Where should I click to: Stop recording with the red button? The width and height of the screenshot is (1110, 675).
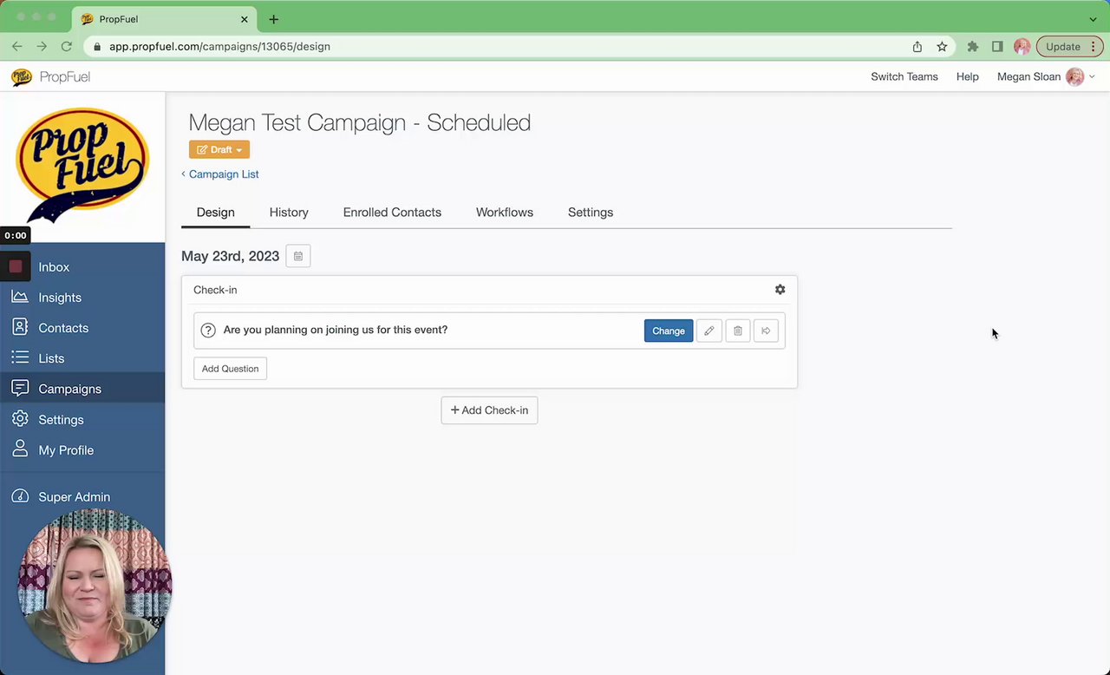[x=16, y=266]
